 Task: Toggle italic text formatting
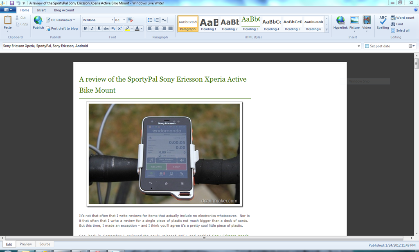(92, 28)
